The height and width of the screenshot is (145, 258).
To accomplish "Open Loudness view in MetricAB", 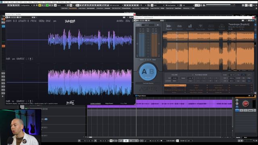I will [221, 27].
